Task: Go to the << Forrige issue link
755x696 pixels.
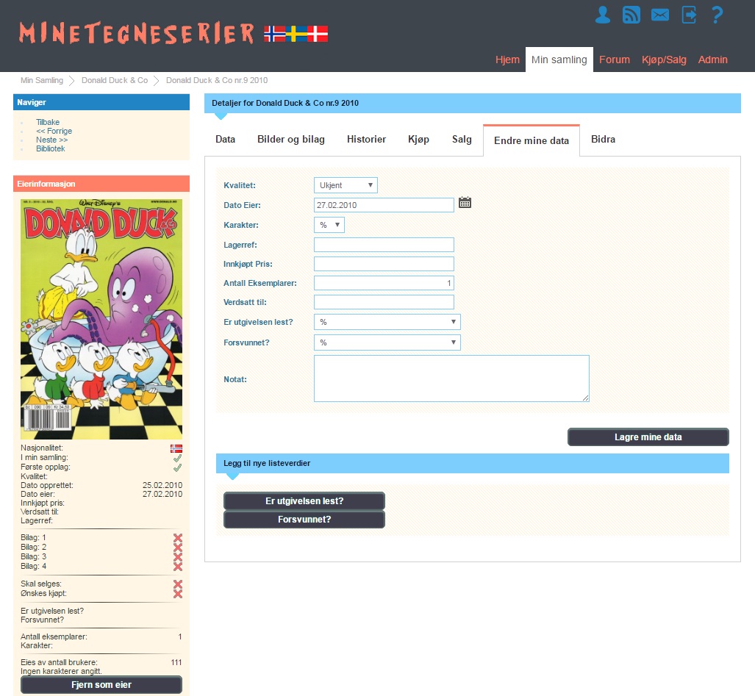Action: pos(54,131)
